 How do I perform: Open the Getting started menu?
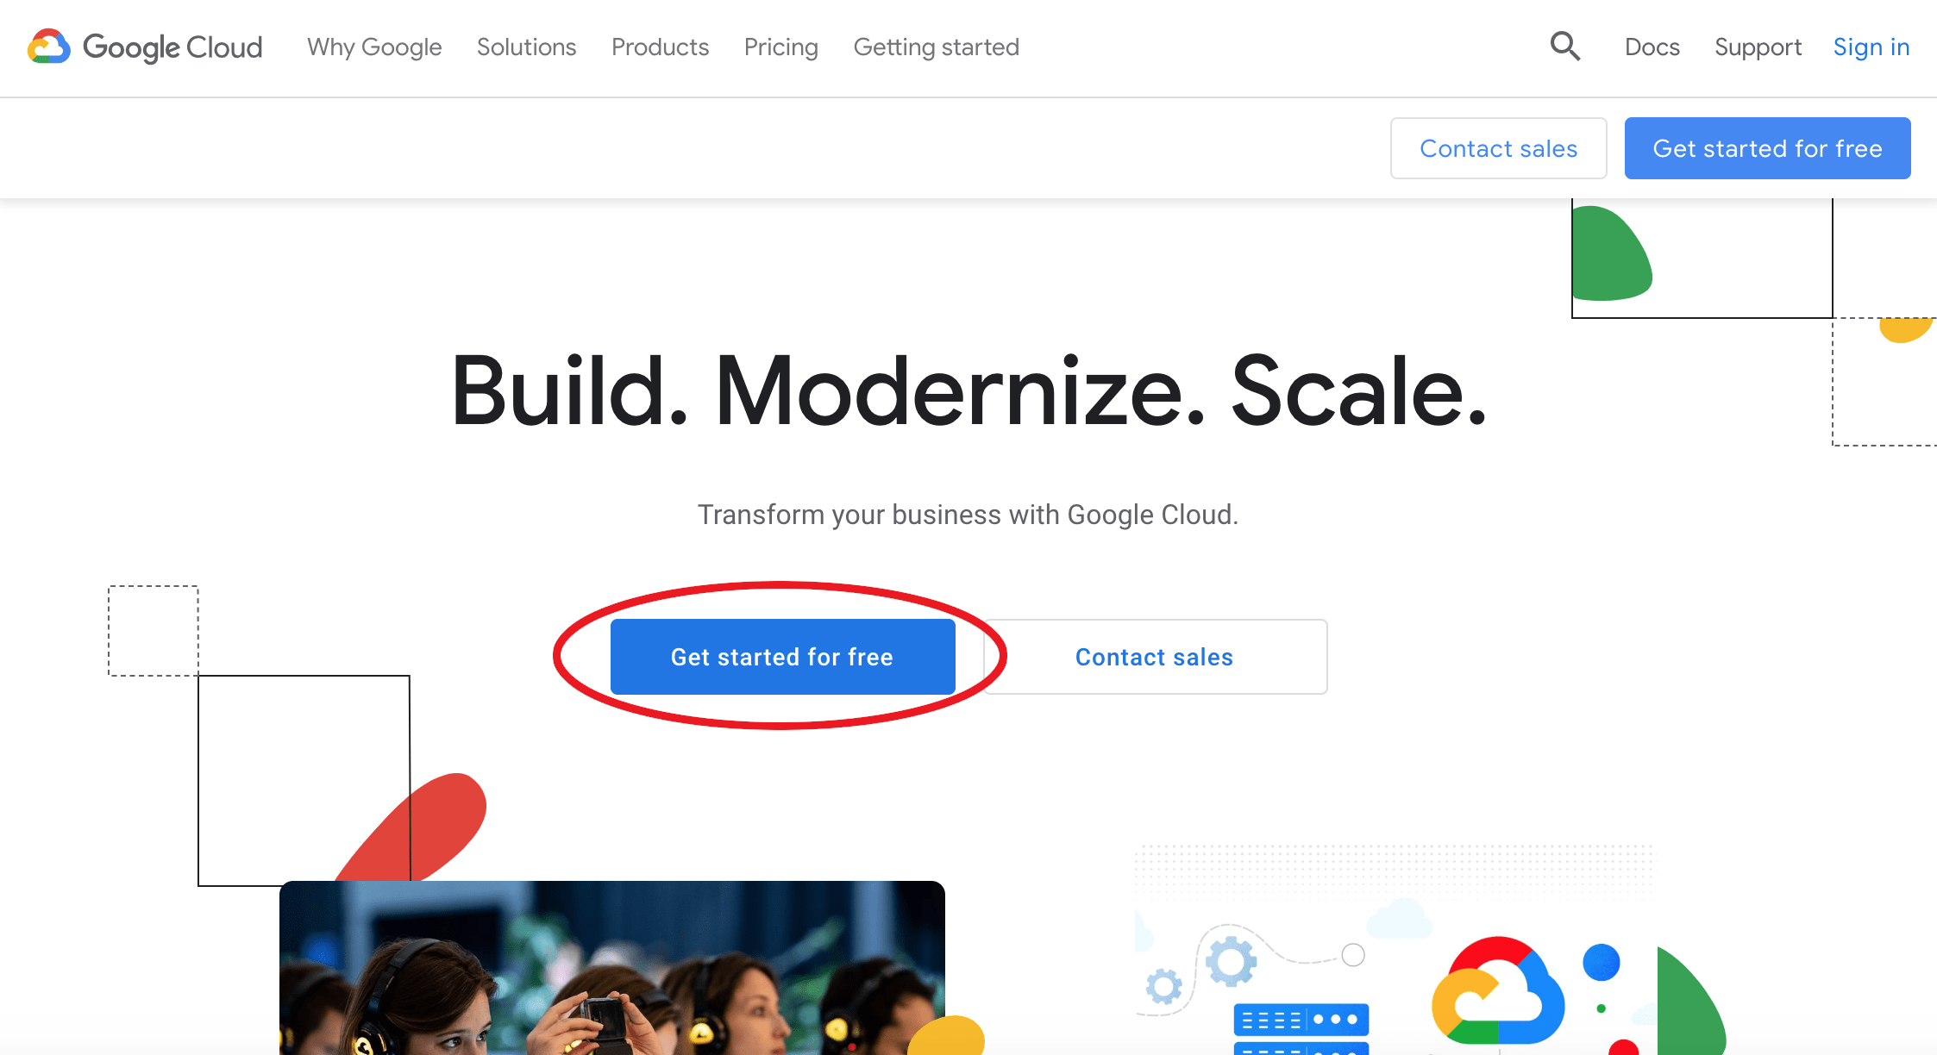(936, 47)
